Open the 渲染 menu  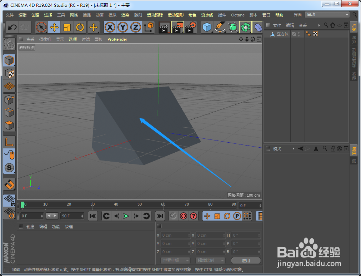tap(125, 15)
